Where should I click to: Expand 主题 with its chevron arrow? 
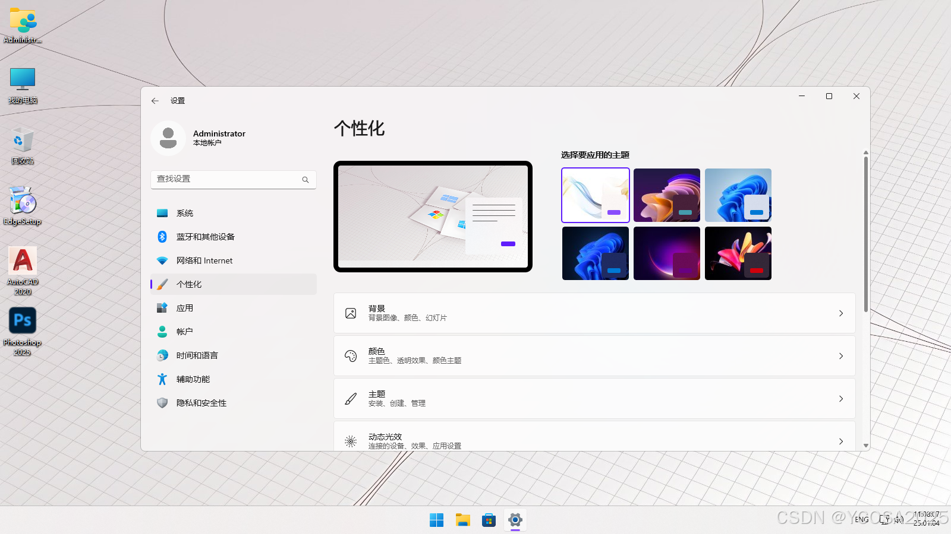click(841, 399)
